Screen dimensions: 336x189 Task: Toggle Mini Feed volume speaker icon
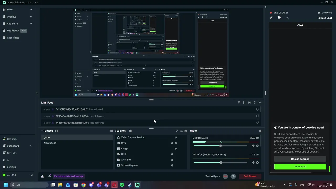(x=260, y=103)
